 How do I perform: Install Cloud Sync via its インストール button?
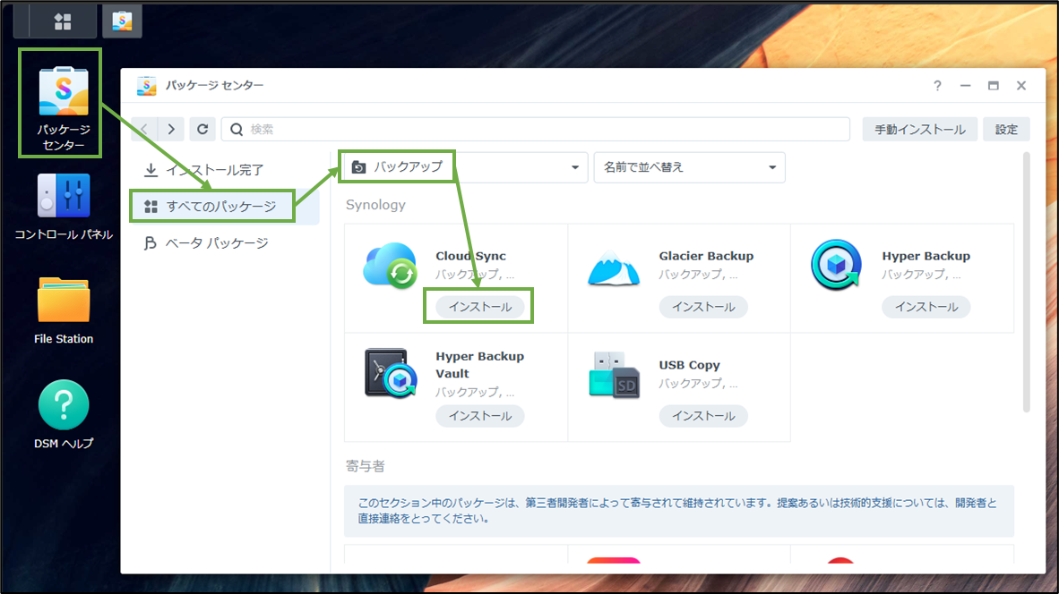[x=478, y=307]
